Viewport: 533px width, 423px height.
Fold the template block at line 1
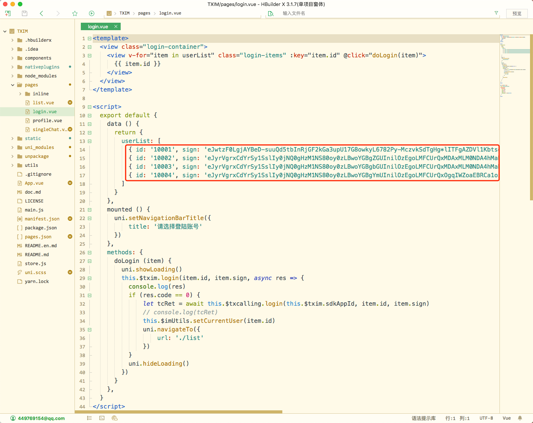pyautogui.click(x=89, y=38)
